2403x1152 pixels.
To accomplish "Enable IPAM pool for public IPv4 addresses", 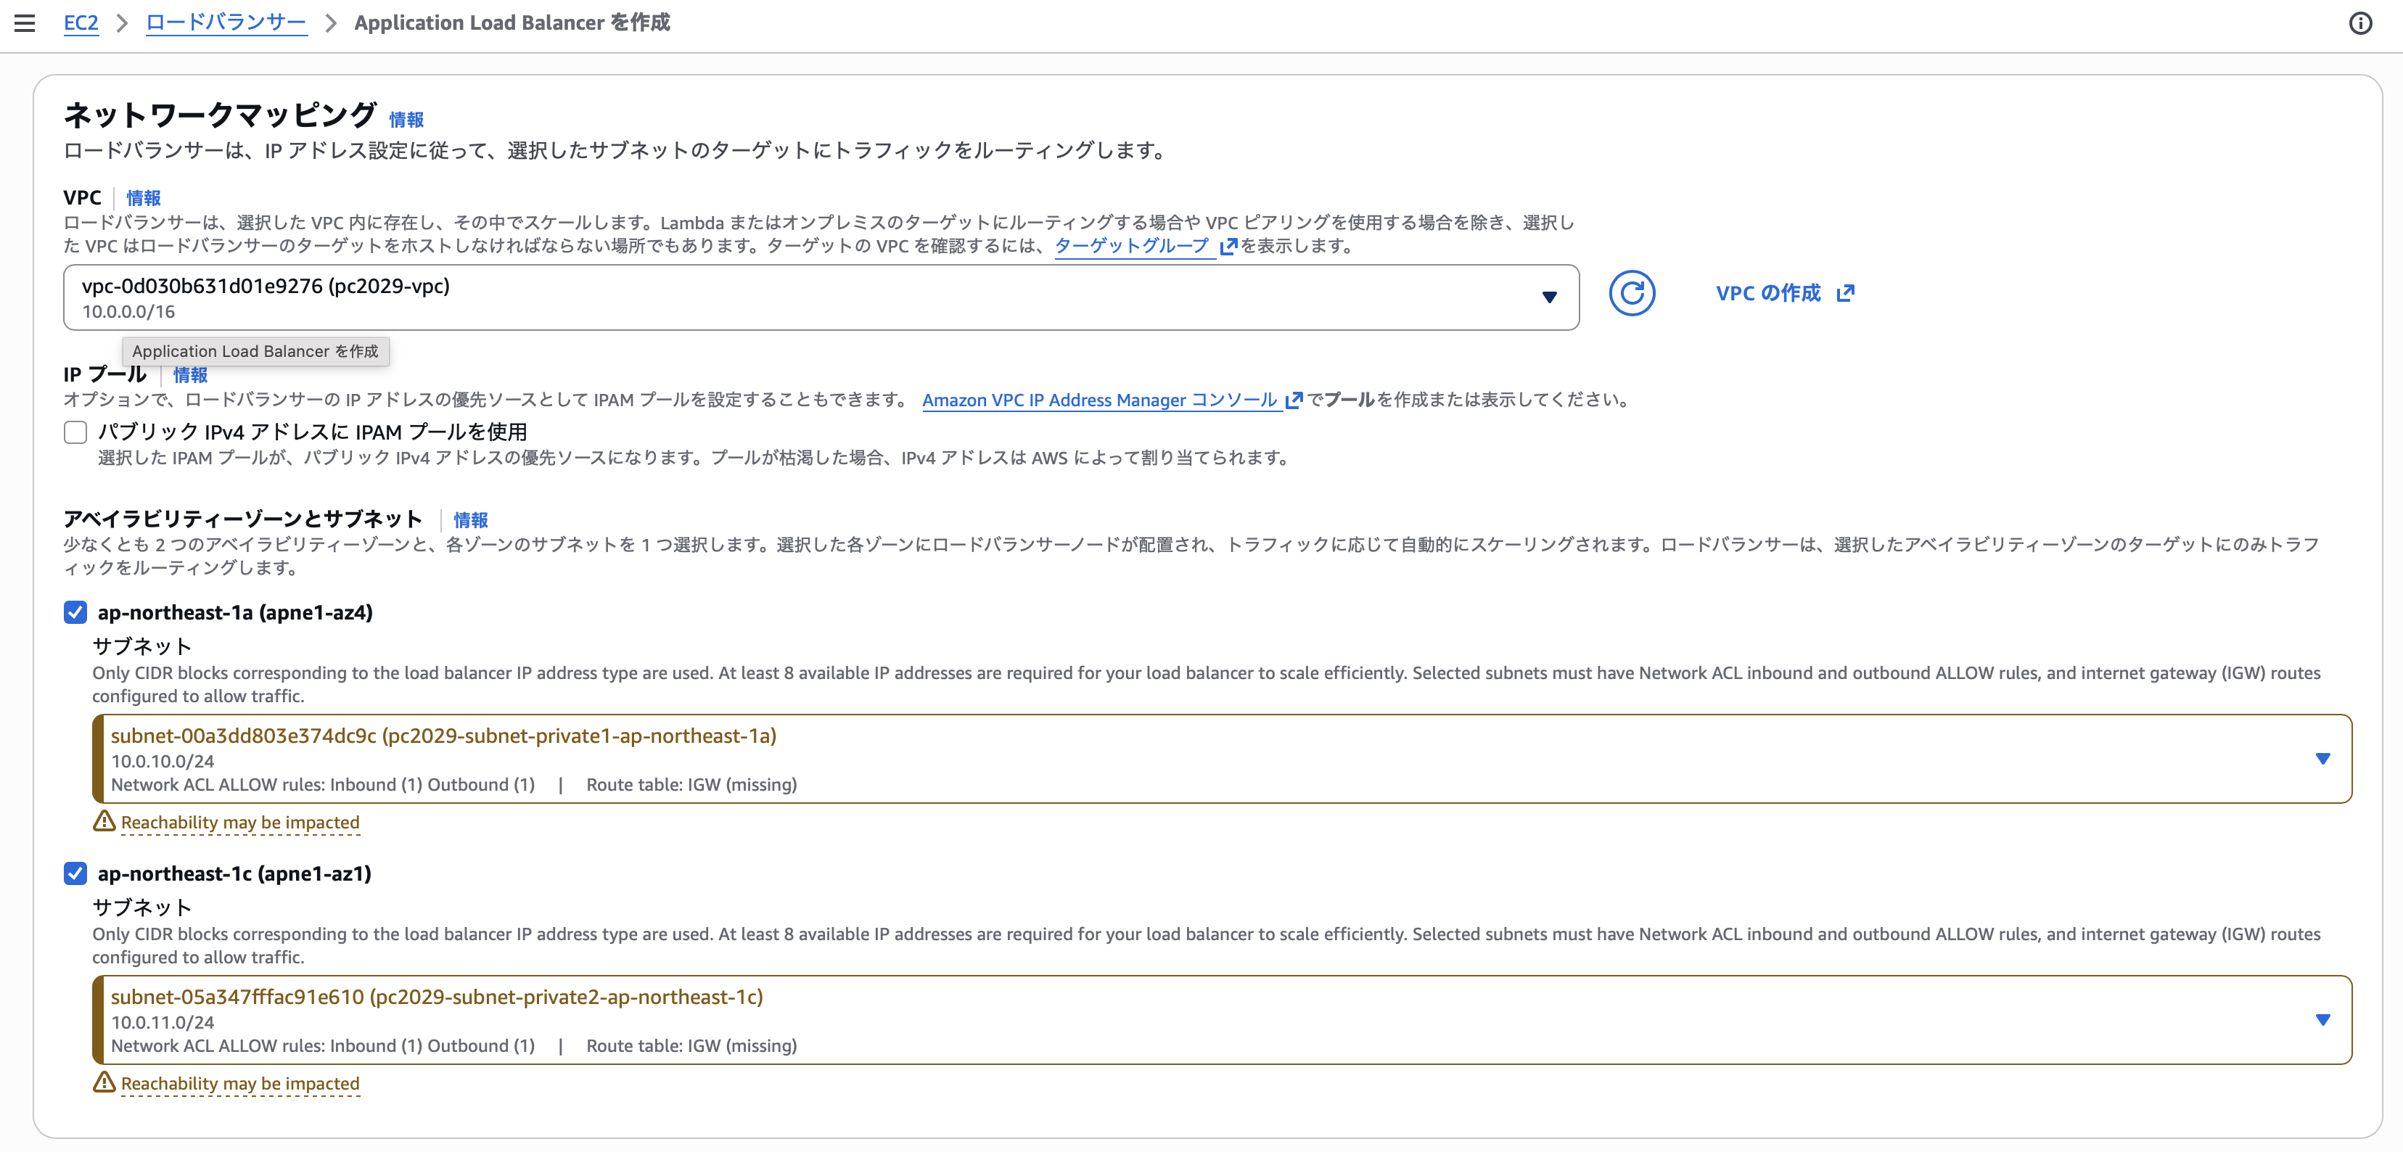I will click(75, 432).
